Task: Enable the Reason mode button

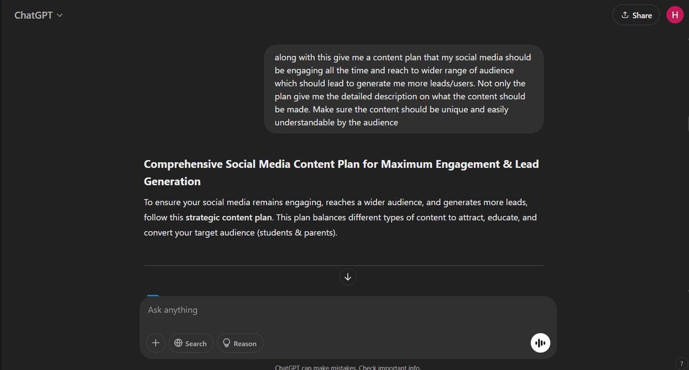Action: point(240,343)
